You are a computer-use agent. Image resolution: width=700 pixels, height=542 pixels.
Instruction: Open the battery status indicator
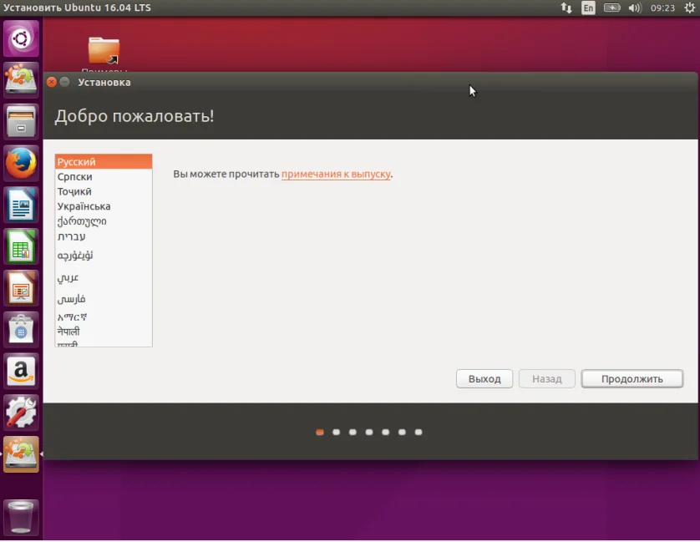pyautogui.click(x=611, y=8)
